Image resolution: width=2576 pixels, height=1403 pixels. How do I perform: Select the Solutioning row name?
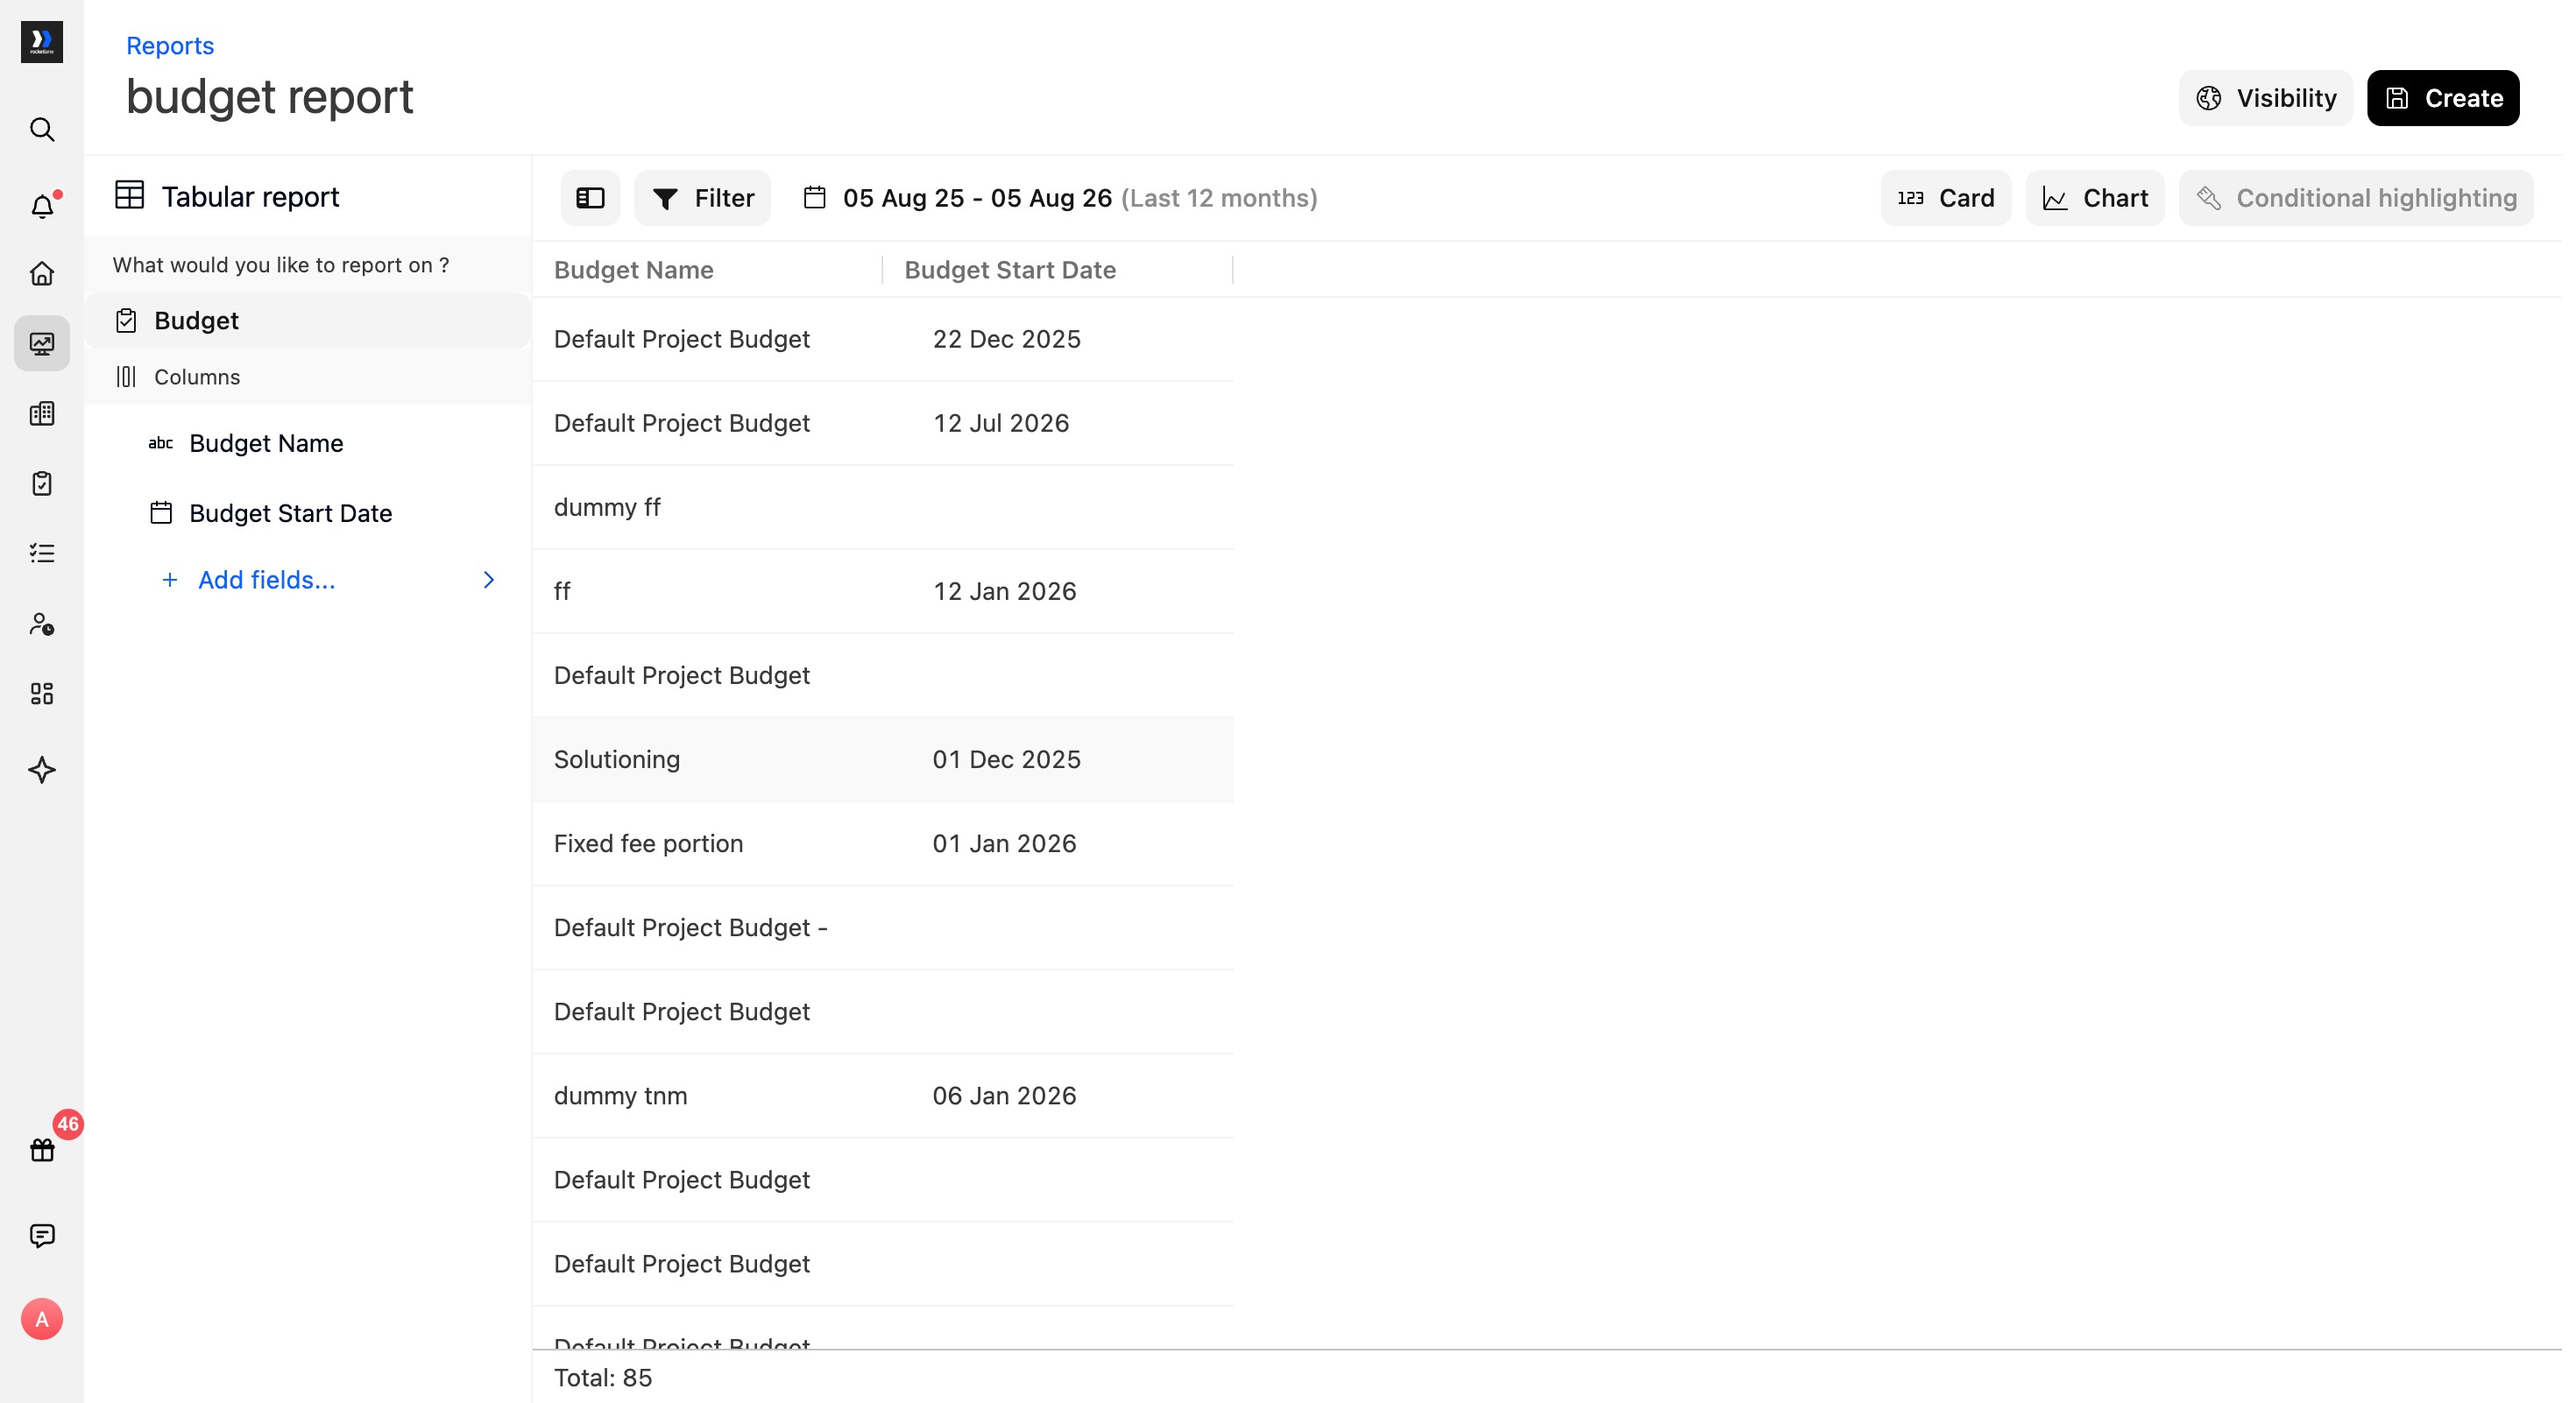point(617,759)
